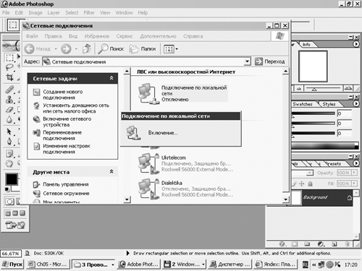The width and height of the screenshot is (362, 271).
Task: Select the Dialektika connection icon
Action: 148,189
